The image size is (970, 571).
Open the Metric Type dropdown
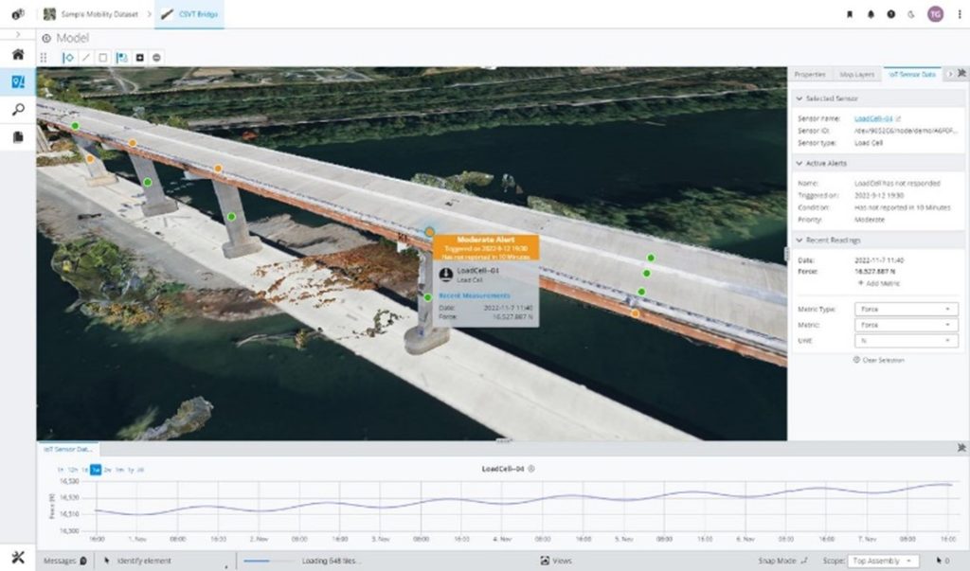[x=905, y=309]
